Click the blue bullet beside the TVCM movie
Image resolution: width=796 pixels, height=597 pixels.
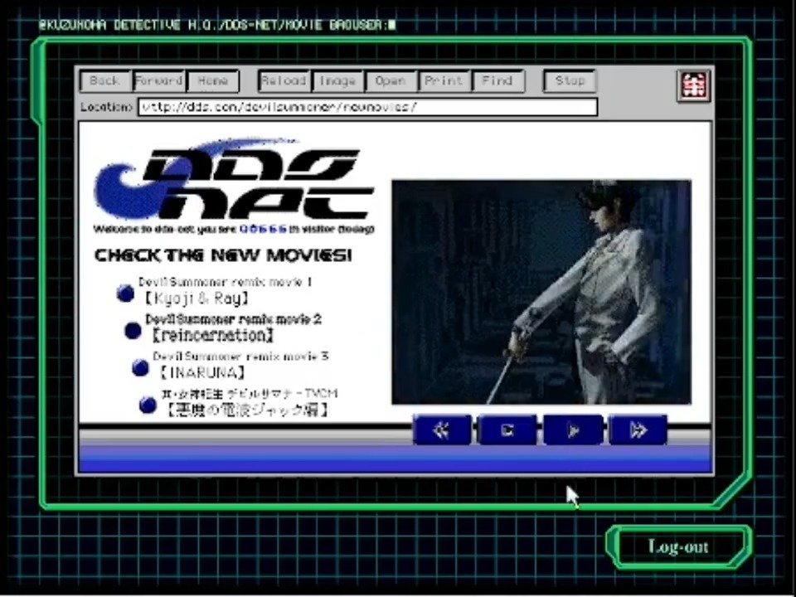tap(148, 405)
